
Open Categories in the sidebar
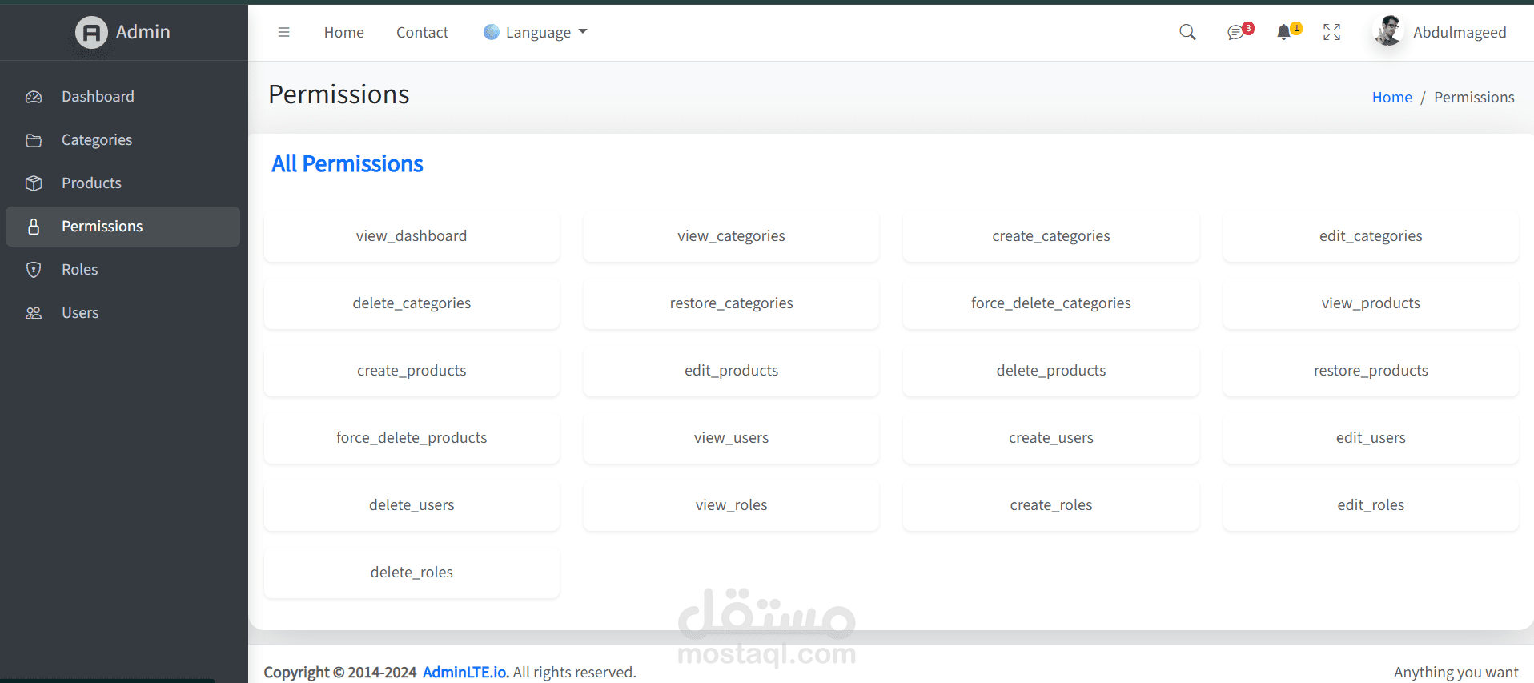[123, 140]
